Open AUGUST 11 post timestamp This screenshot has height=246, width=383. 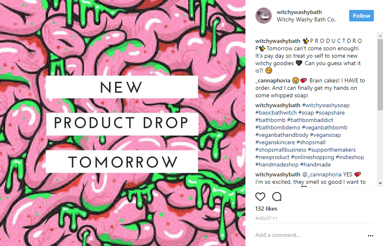pos(266,218)
